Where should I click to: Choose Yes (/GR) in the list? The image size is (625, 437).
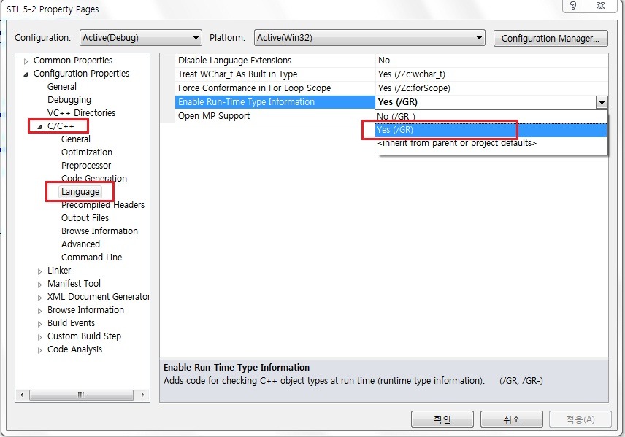pyautogui.click(x=491, y=130)
